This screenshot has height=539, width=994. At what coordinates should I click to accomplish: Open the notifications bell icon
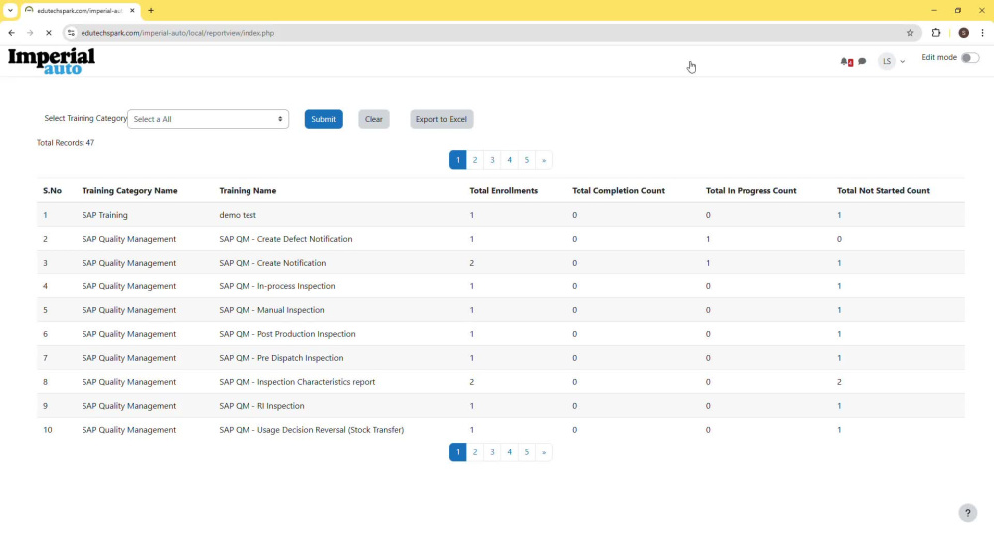(x=846, y=62)
